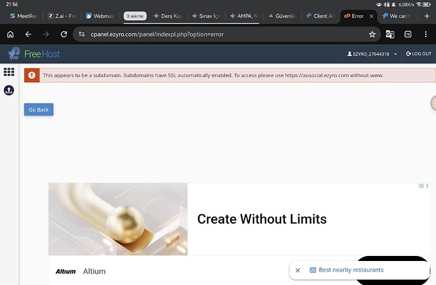Viewport: 436px width, 285px height.
Task: Click the subdomain SSL error message text
Action: coord(213,75)
